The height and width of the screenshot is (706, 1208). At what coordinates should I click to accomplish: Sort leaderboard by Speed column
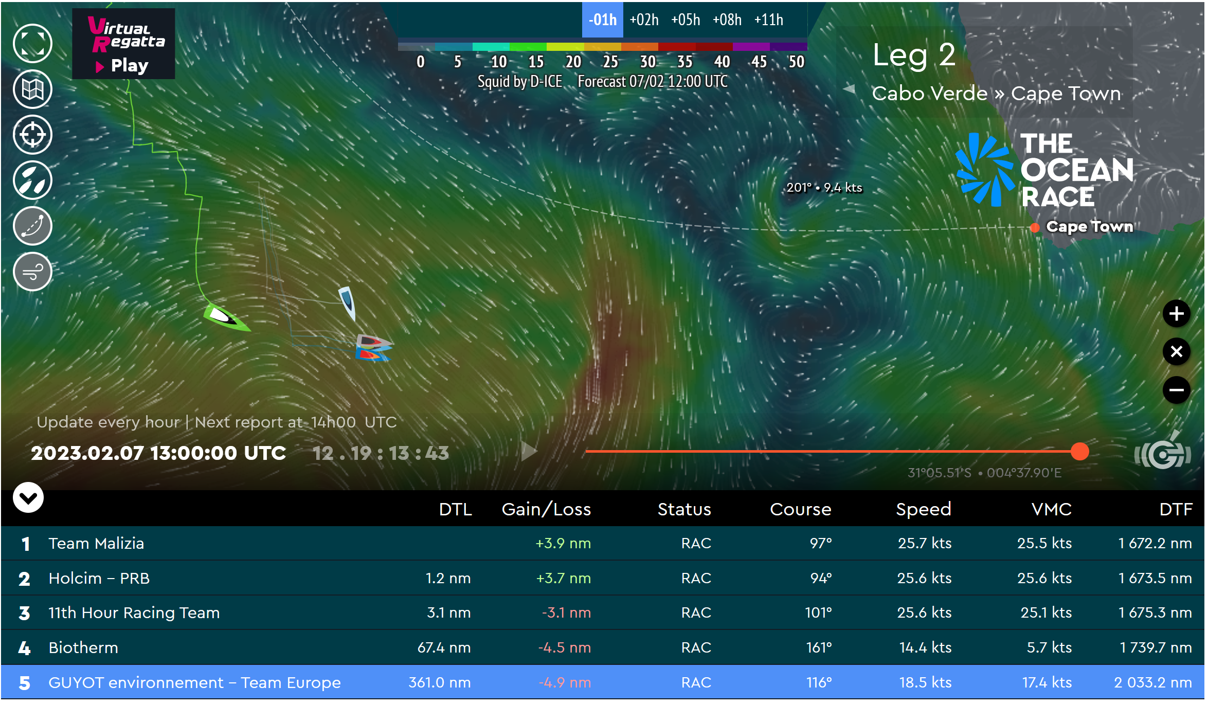(x=924, y=509)
